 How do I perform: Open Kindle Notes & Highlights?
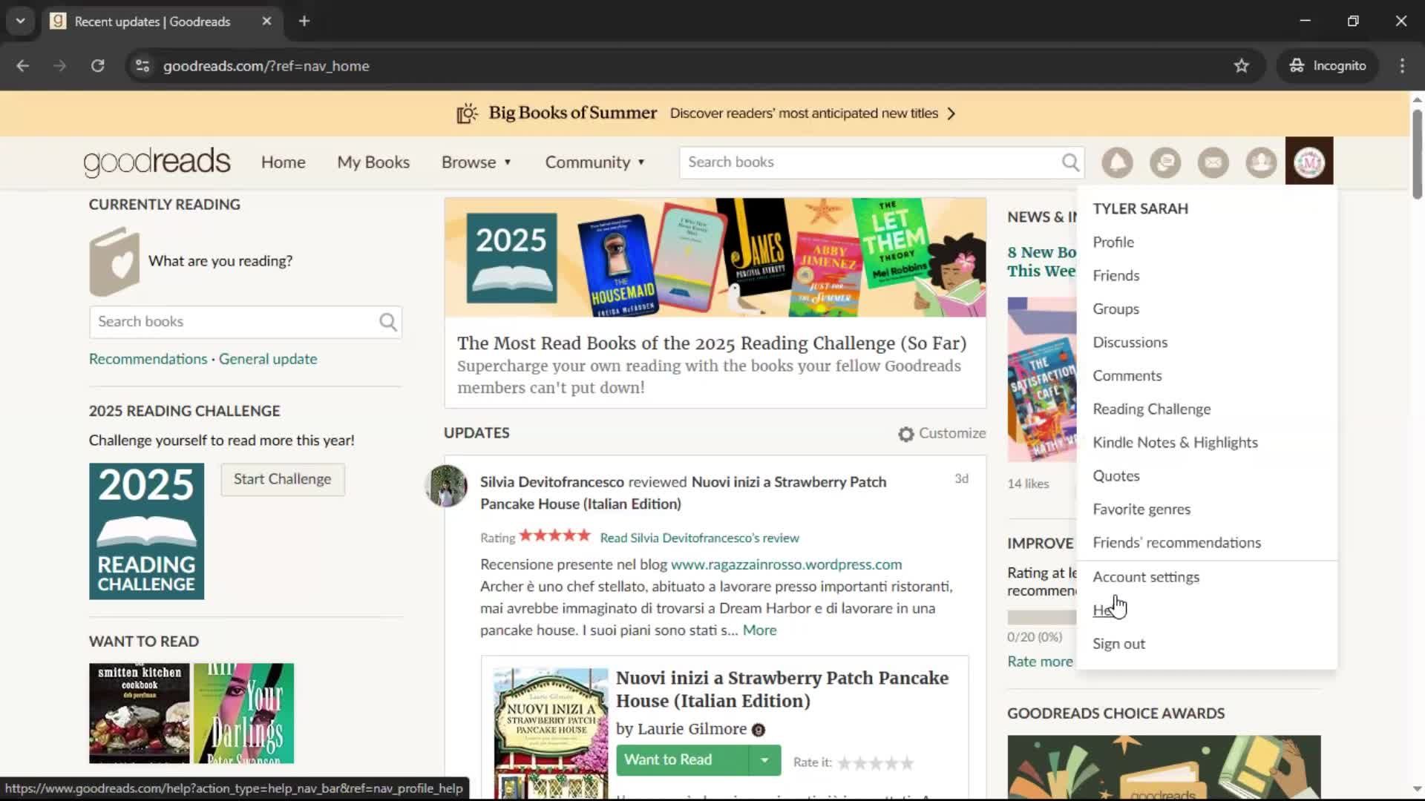pyautogui.click(x=1176, y=443)
